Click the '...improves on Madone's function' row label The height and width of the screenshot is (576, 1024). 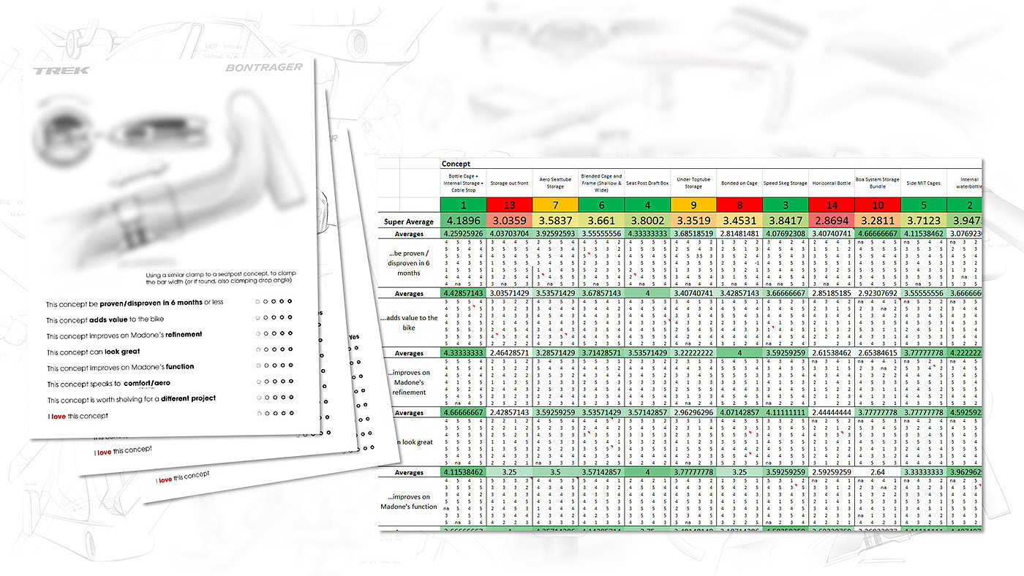click(x=409, y=501)
